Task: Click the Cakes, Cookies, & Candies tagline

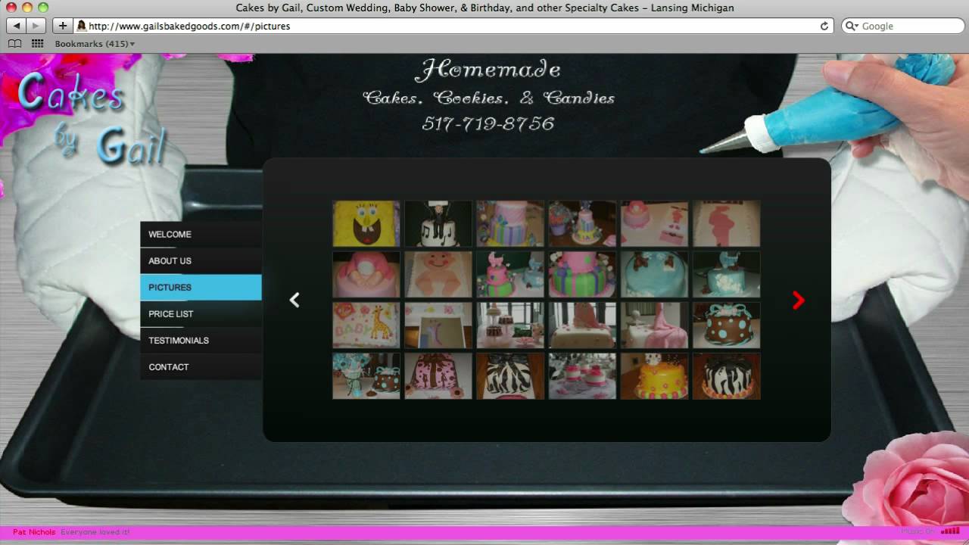Action: (x=488, y=98)
